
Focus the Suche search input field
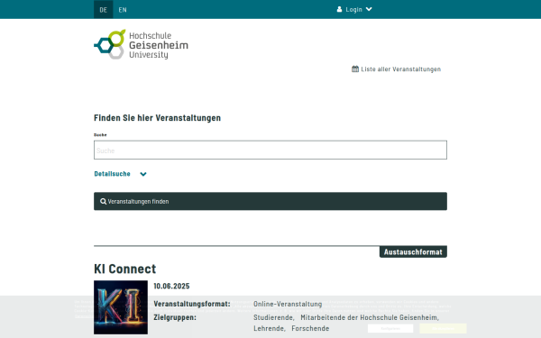coord(270,150)
